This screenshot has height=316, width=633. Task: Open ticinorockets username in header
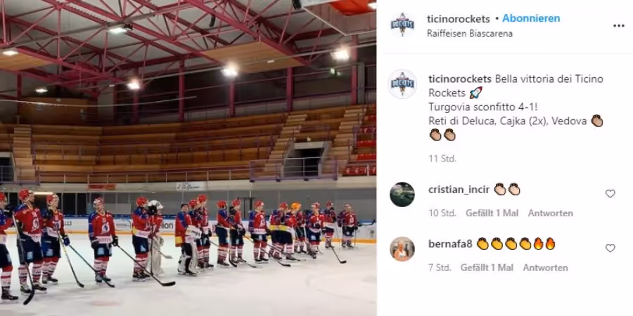point(458,19)
